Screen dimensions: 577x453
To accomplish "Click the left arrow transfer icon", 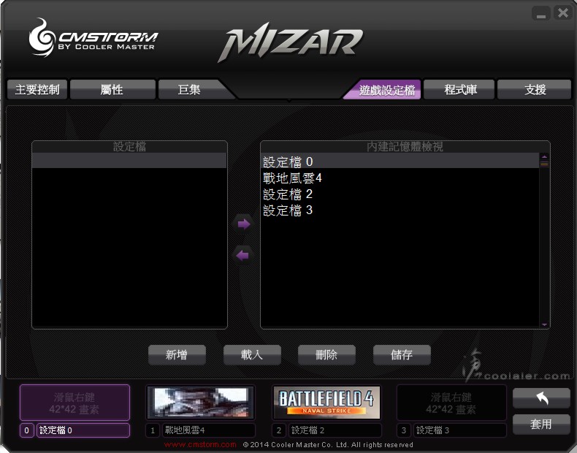I will 244,255.
